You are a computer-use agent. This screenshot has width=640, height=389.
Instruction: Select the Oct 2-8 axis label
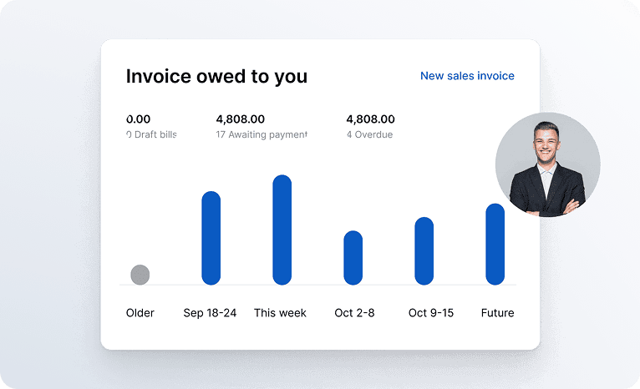point(354,313)
